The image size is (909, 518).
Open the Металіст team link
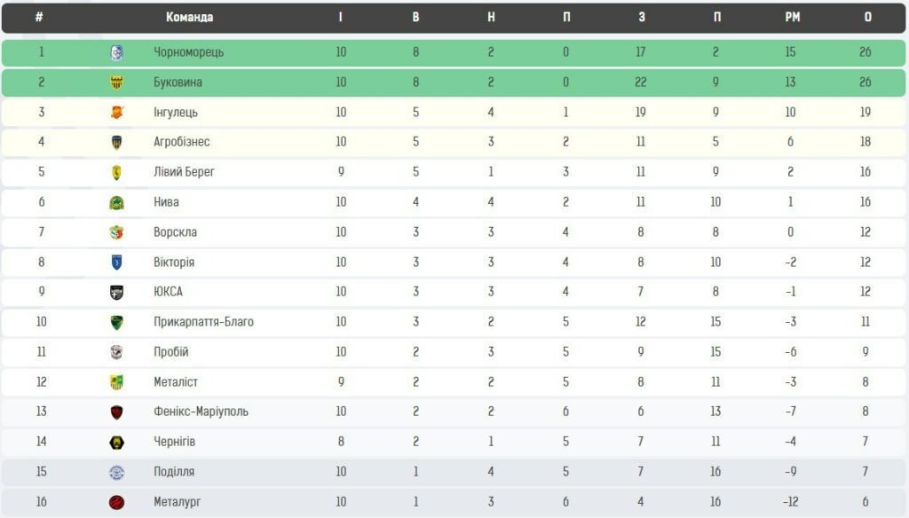(176, 382)
